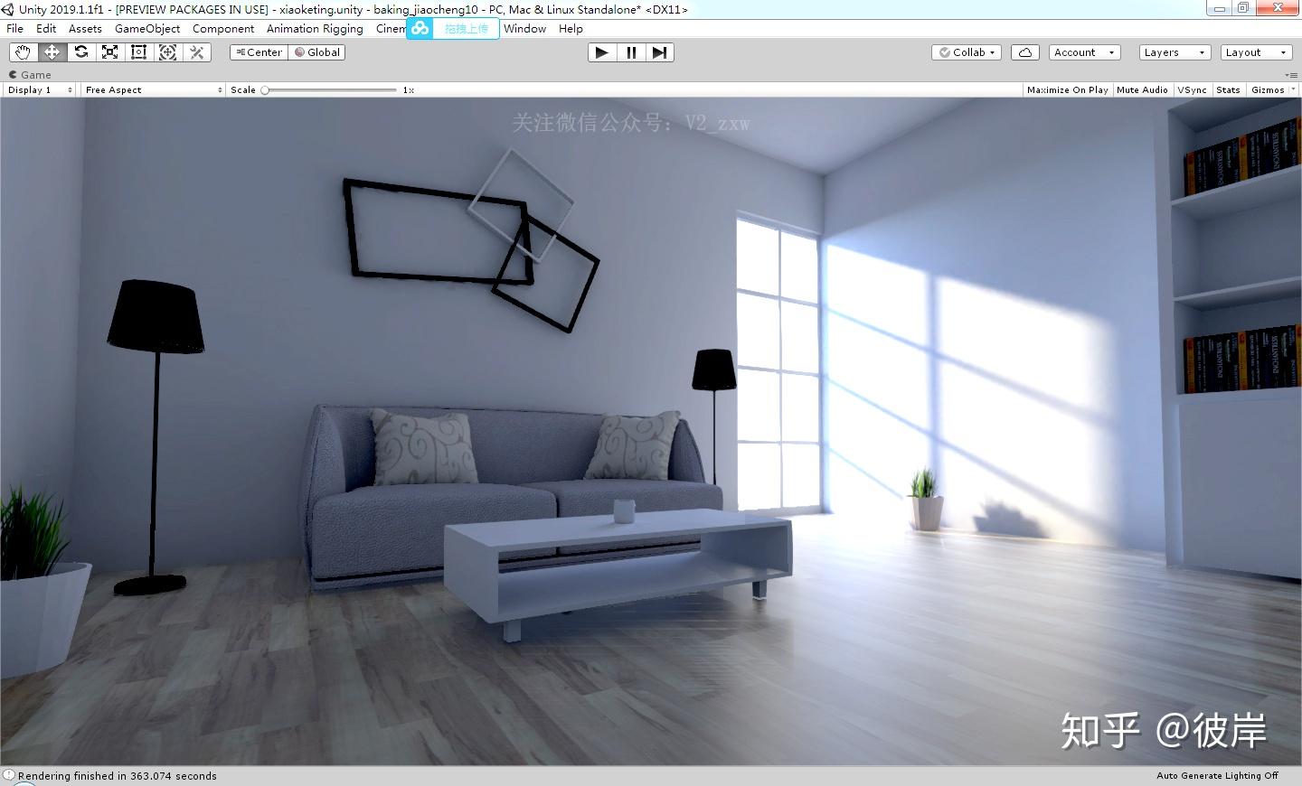Viewport: 1302px width, 786px height.
Task: Toggle Maximize On Play
Action: coord(1067,89)
